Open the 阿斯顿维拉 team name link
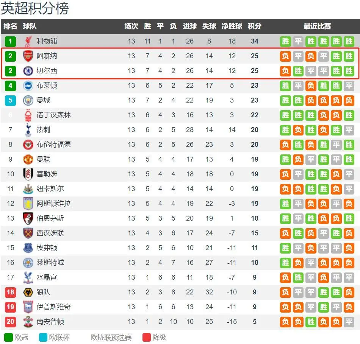Image resolution: width=360 pixels, height=344 pixels. click(53, 204)
